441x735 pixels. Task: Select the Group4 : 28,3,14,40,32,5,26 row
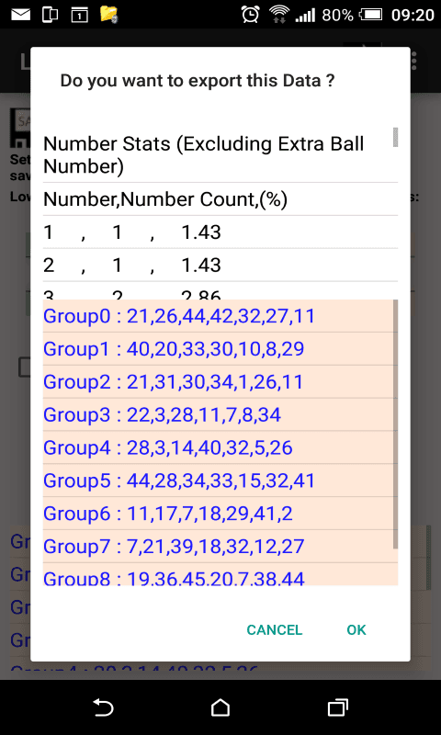[x=220, y=447]
